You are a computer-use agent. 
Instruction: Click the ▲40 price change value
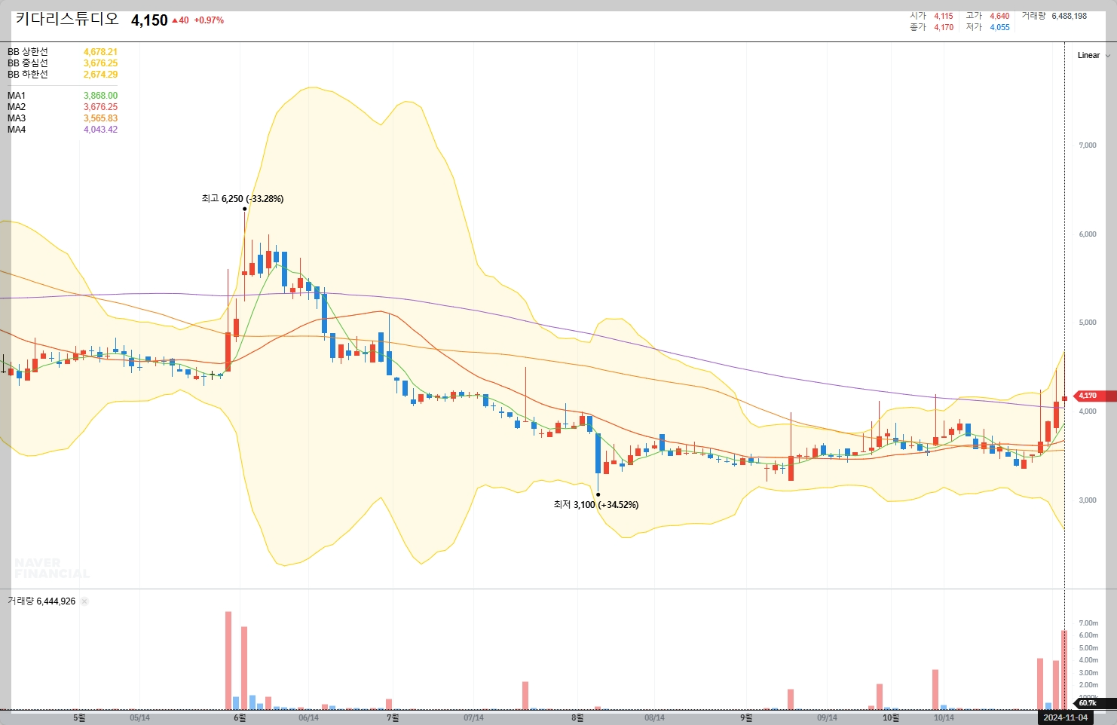181,20
